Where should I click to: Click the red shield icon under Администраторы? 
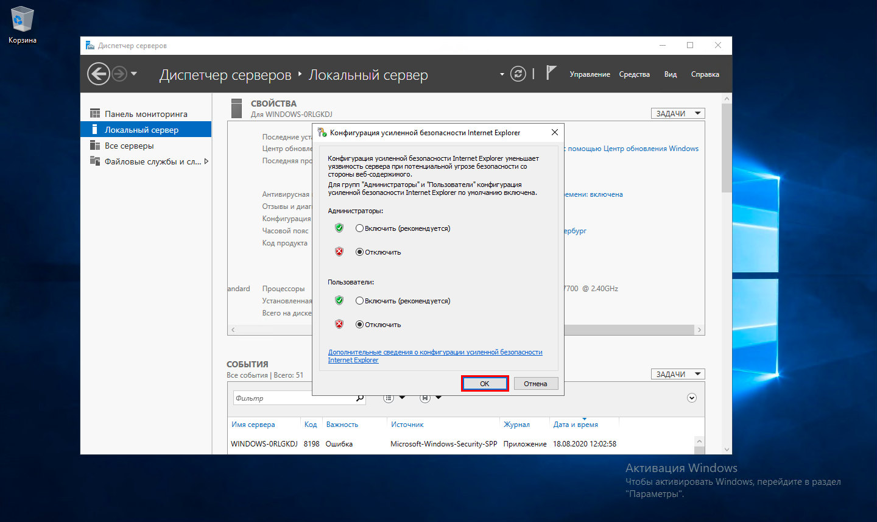339,252
